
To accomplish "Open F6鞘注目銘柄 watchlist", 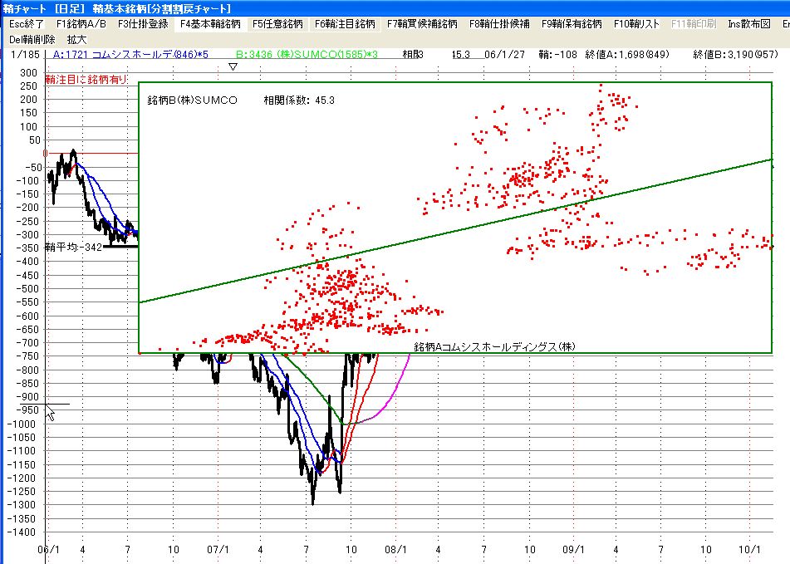I will (x=344, y=24).
